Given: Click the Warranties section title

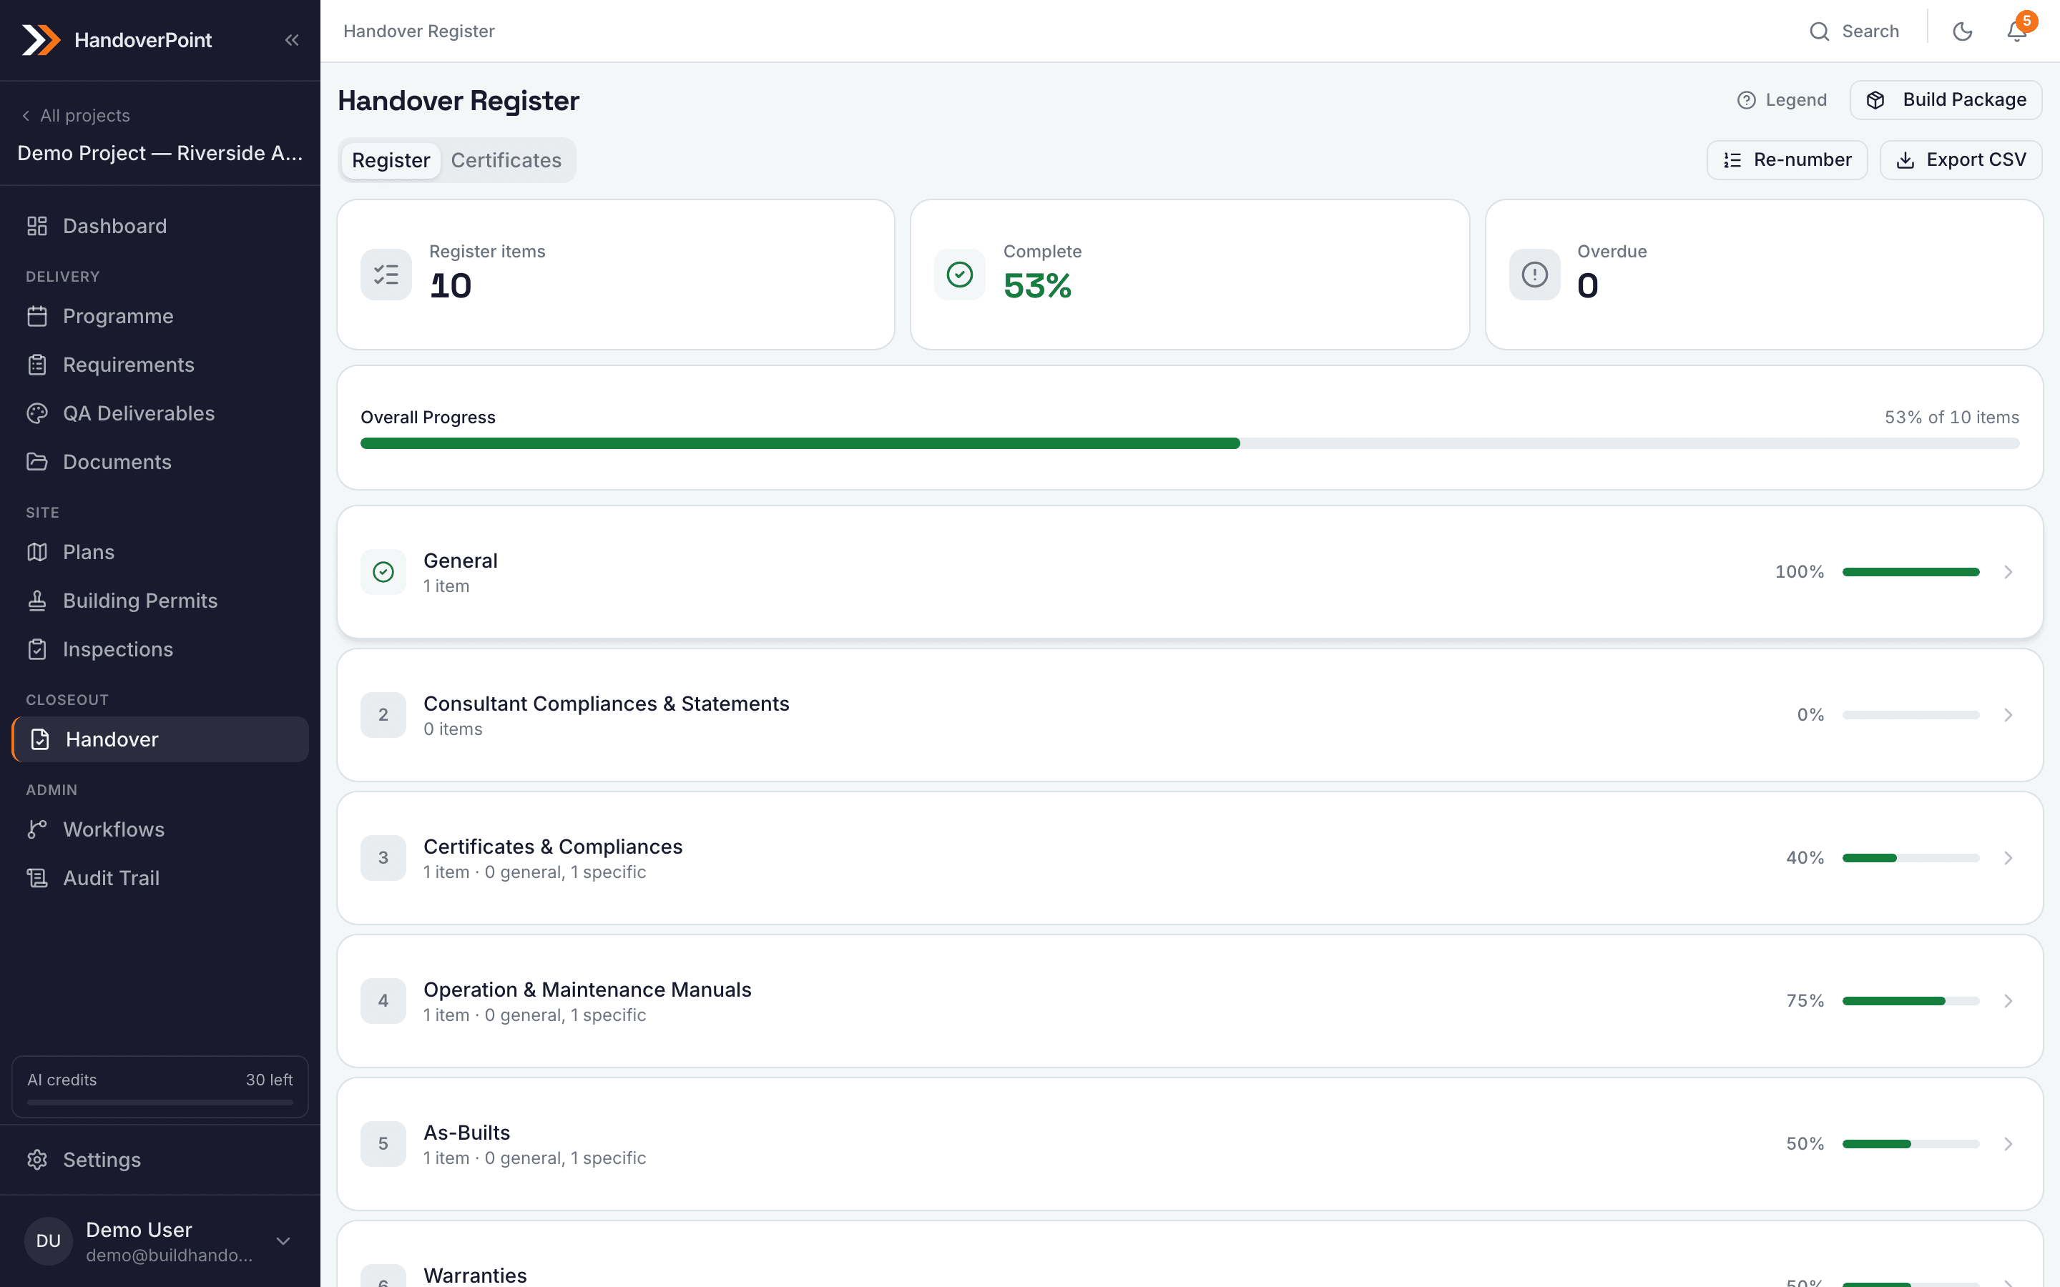Looking at the screenshot, I should [x=475, y=1275].
